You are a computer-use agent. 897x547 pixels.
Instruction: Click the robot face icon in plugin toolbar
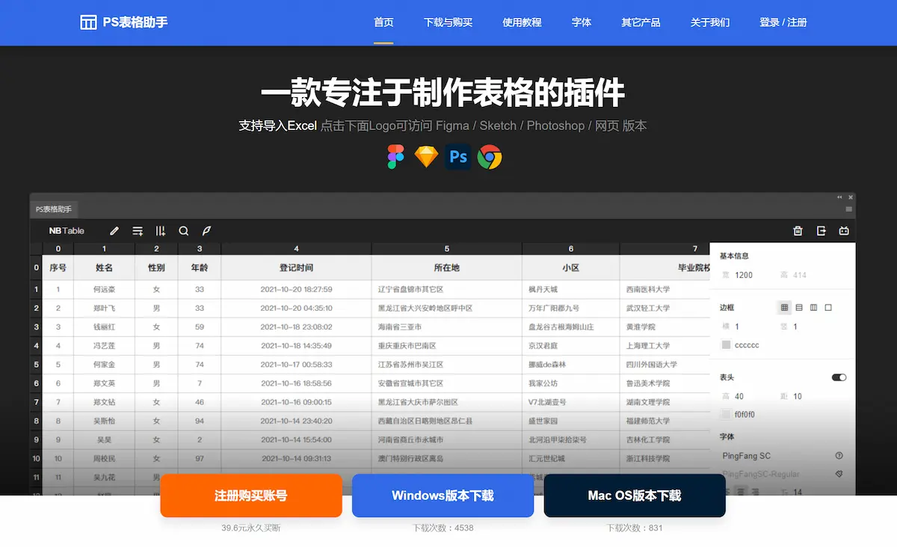point(844,231)
